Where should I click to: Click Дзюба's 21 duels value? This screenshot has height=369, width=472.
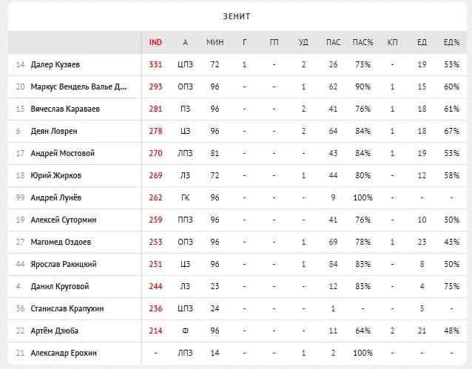pyautogui.click(x=422, y=331)
